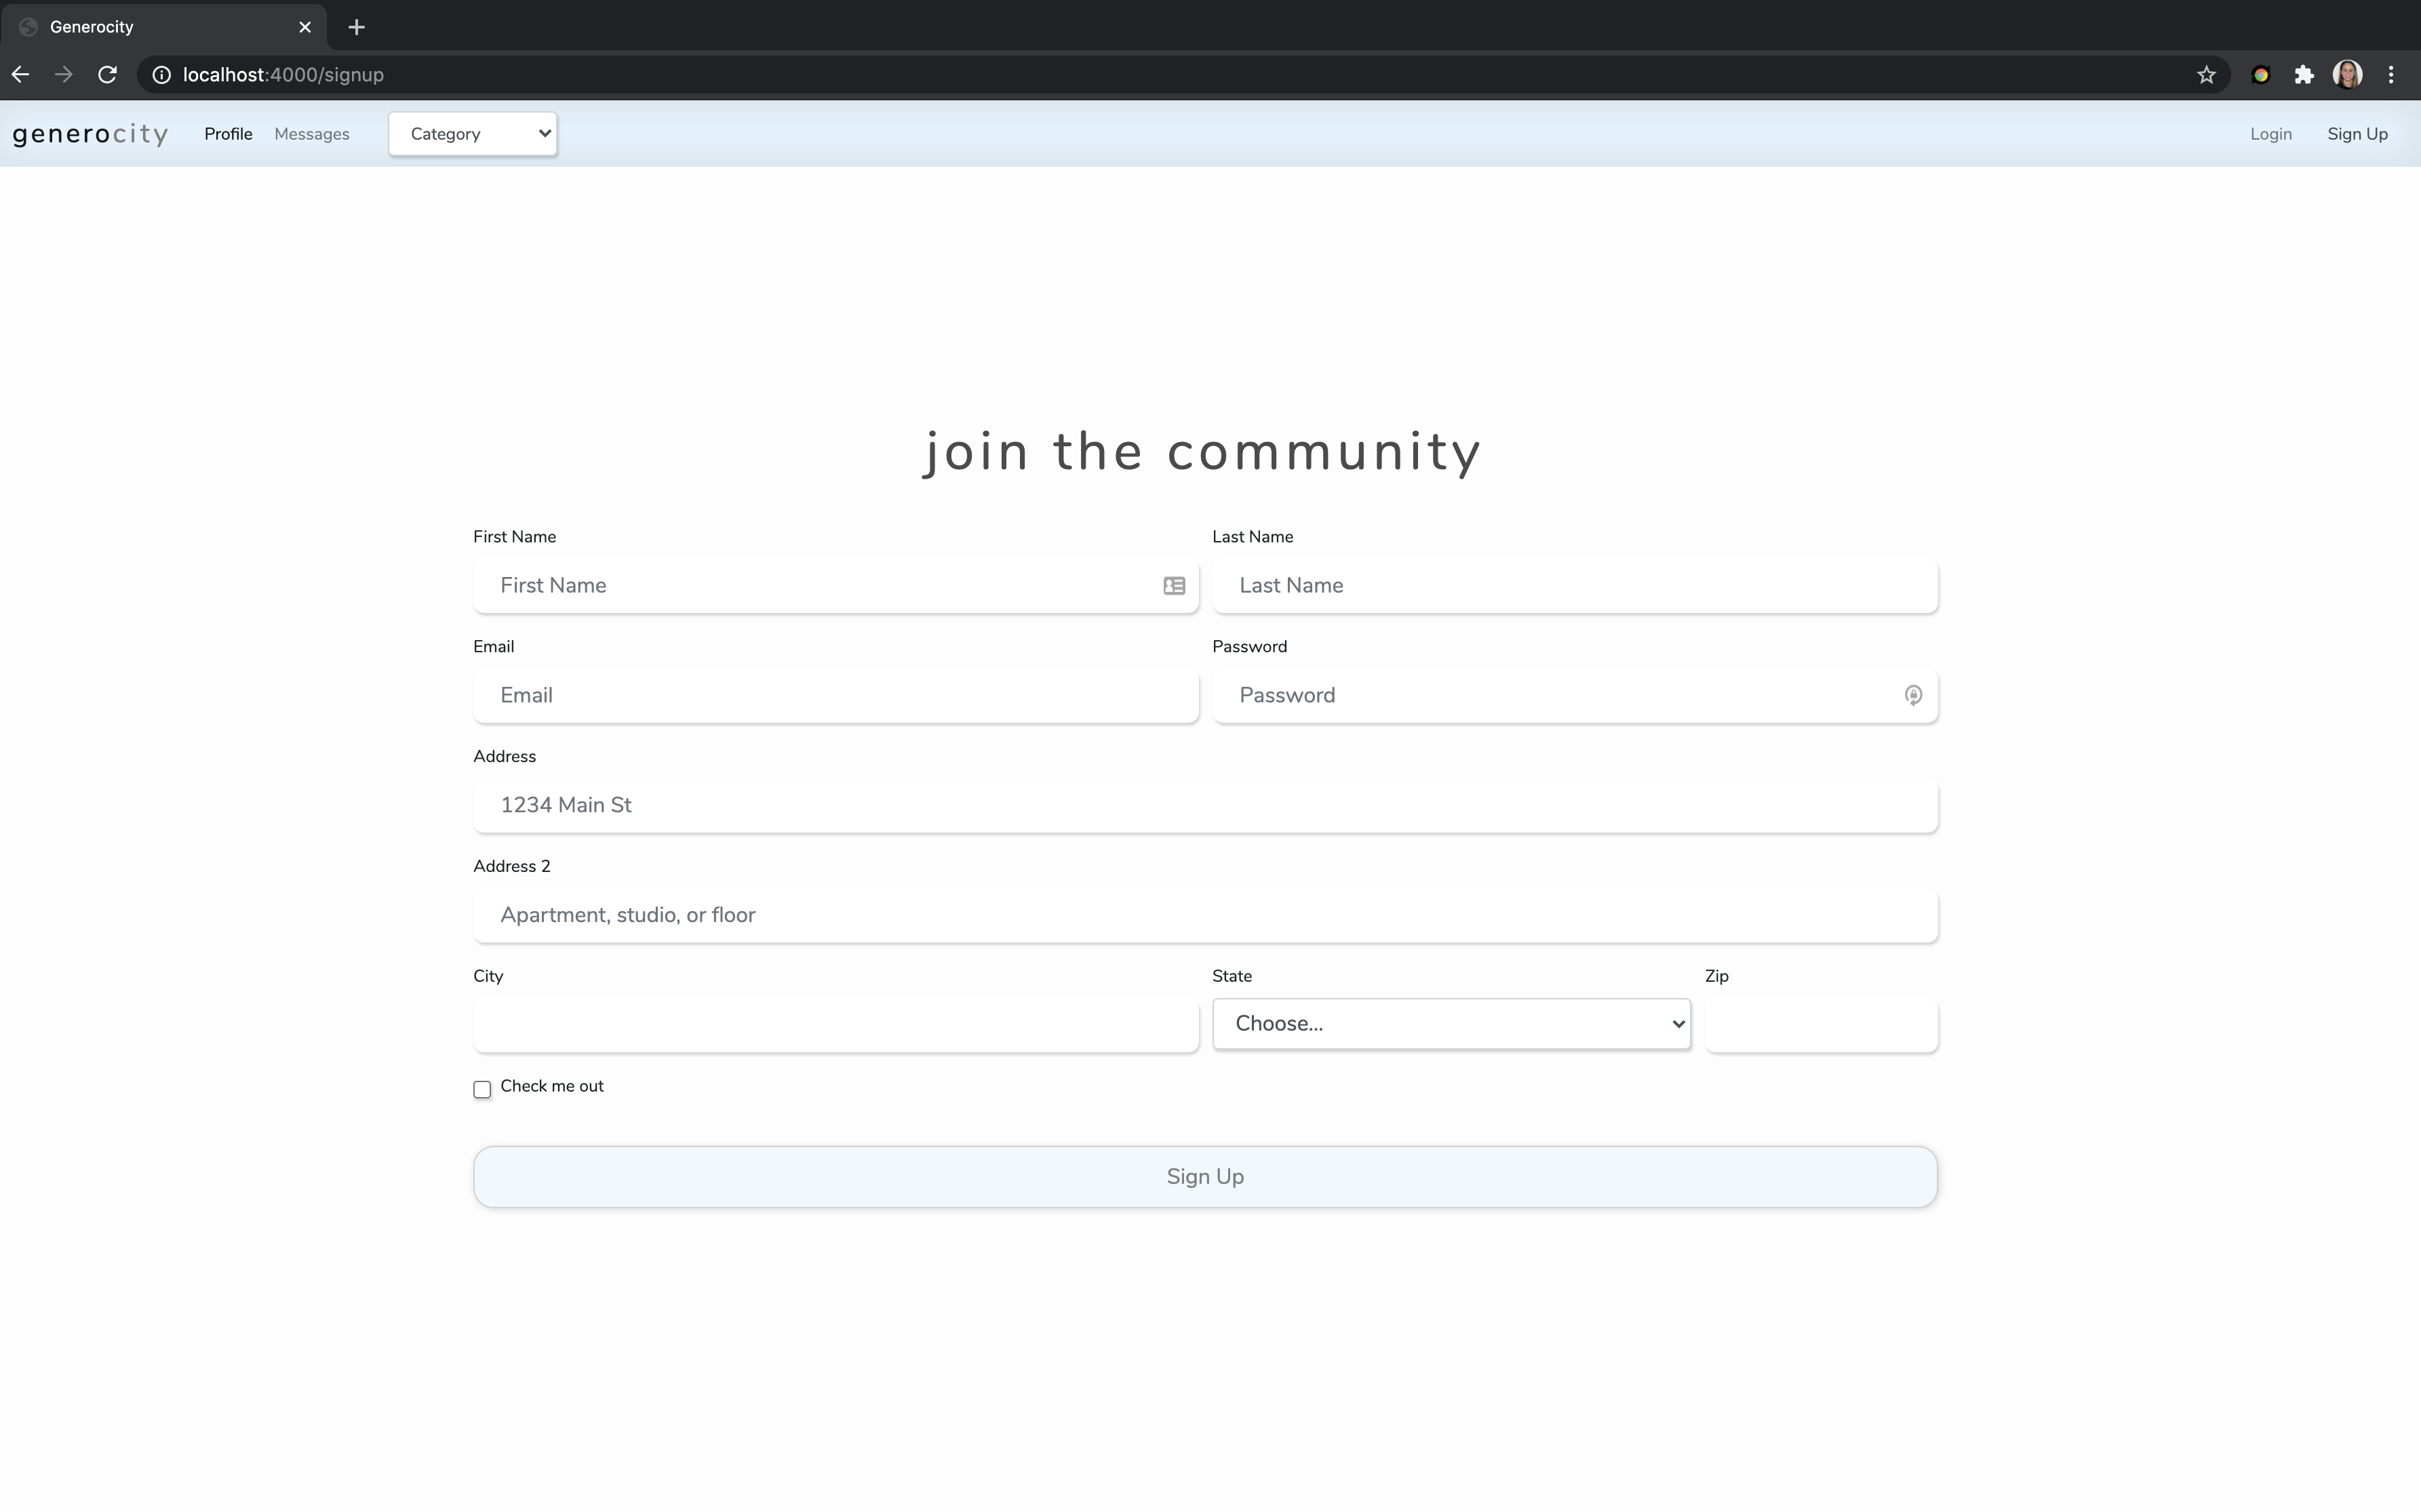Click the autofill contact icon in First Name

(x=1174, y=586)
